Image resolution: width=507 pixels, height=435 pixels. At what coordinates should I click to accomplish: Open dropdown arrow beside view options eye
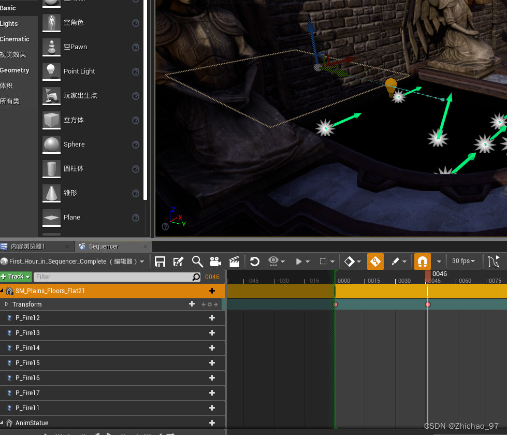[283, 262]
